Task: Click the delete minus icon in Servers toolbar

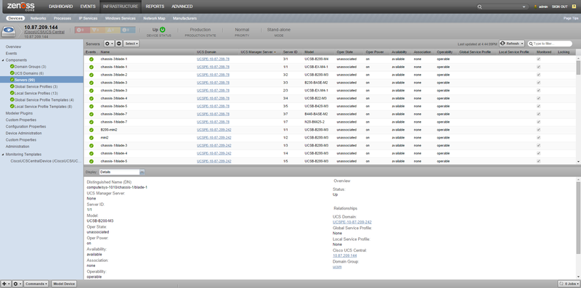Action: coord(119,44)
